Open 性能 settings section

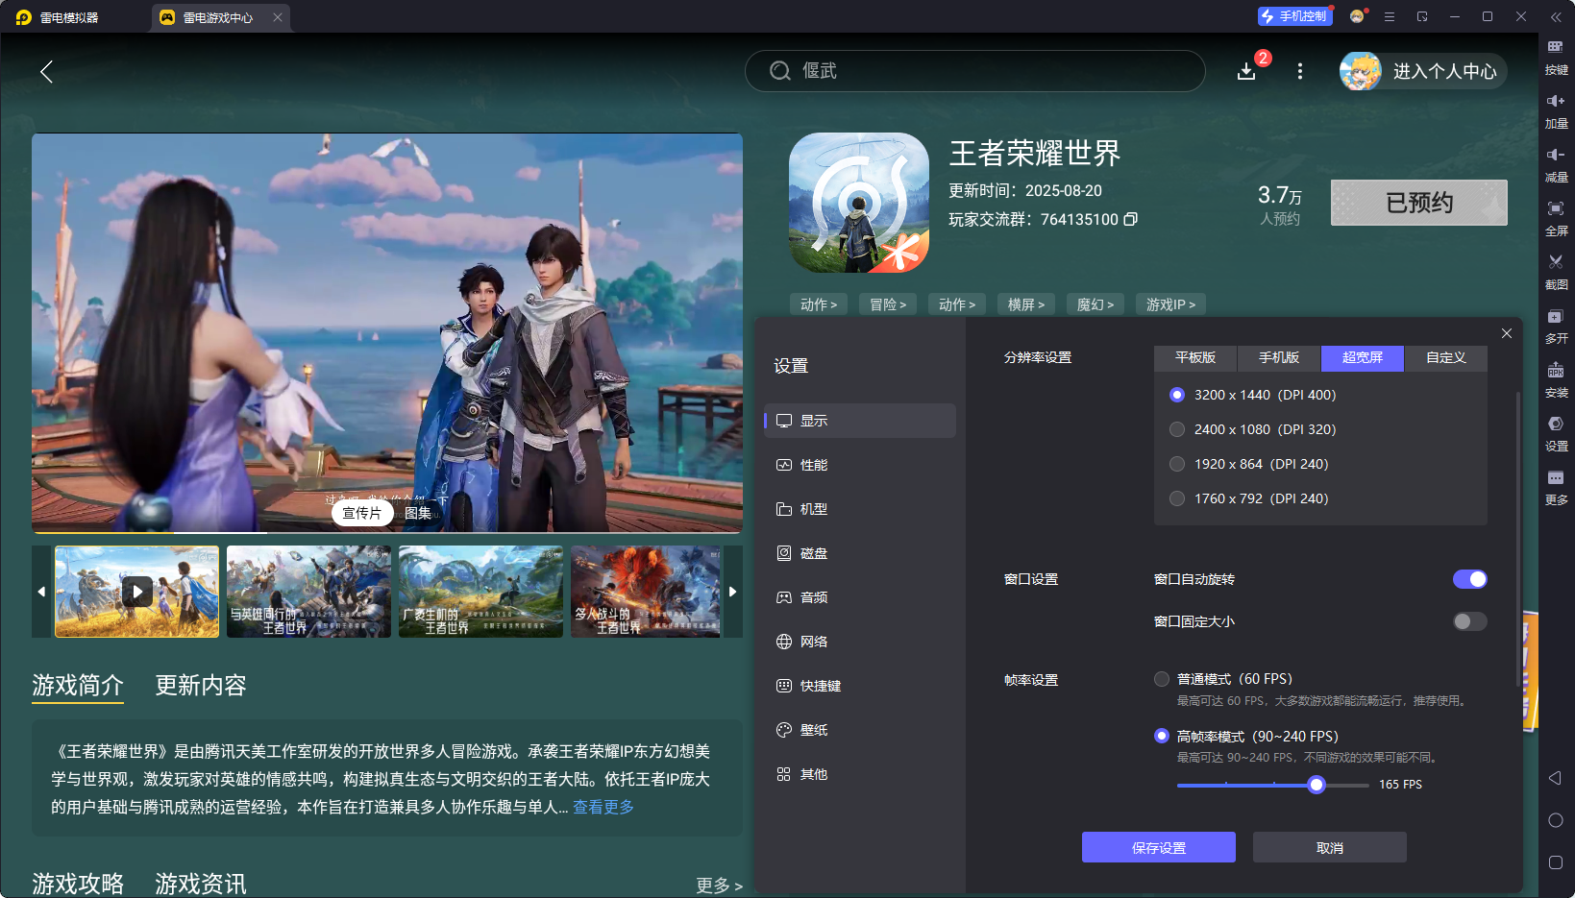[x=860, y=465]
